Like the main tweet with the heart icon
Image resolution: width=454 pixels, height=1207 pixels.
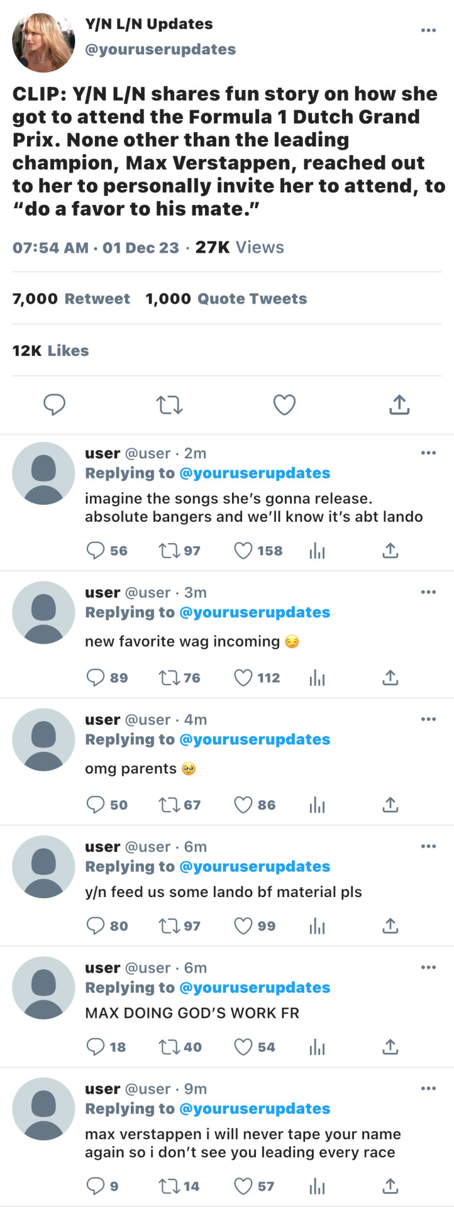click(284, 405)
